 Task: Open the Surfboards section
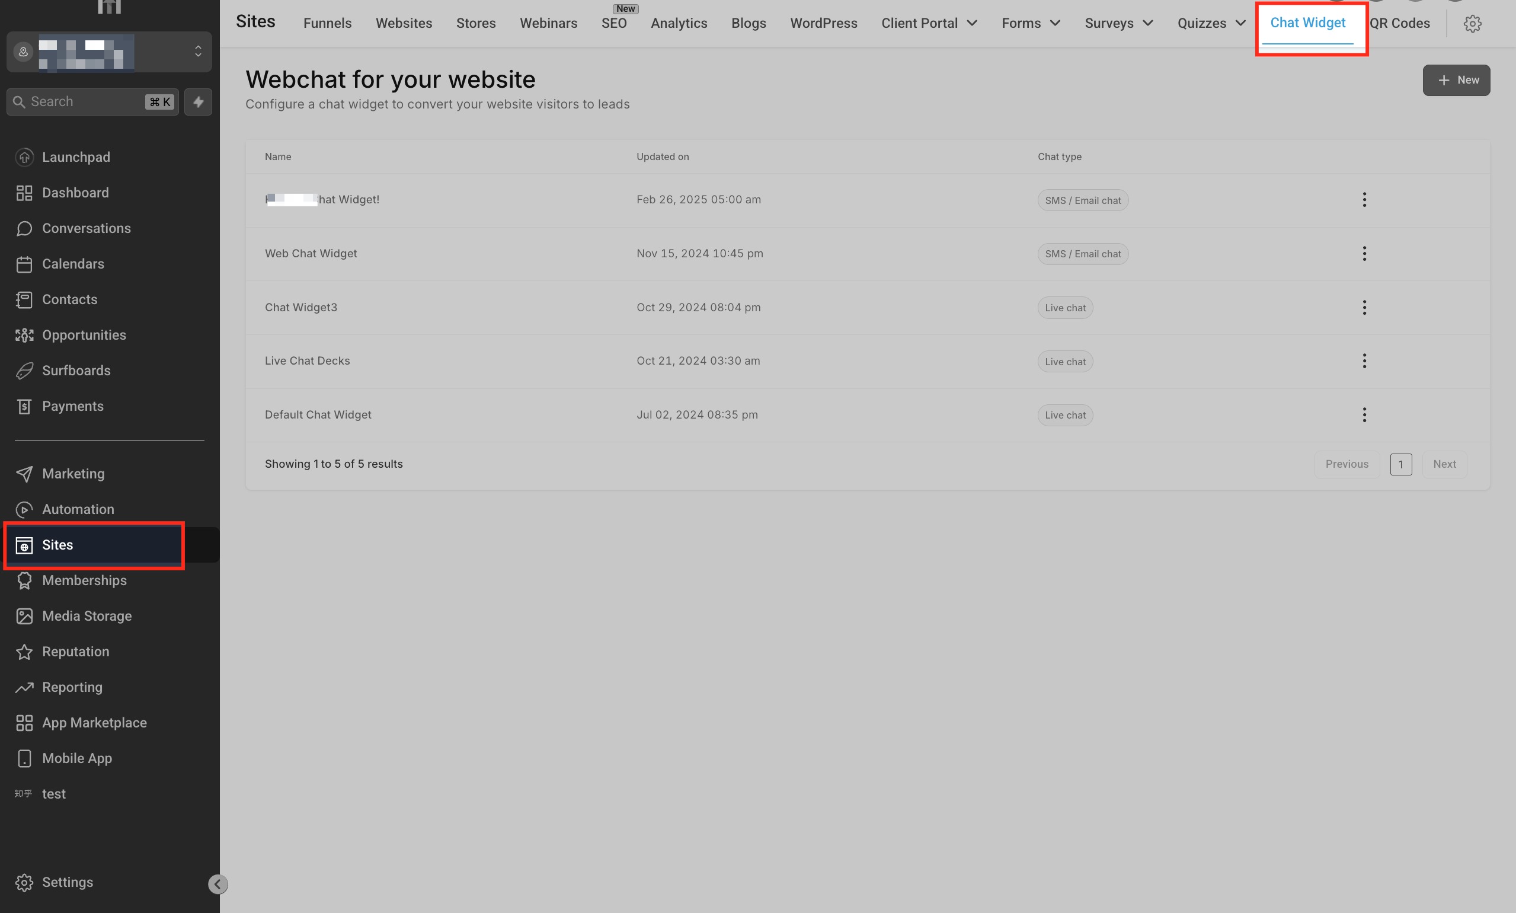coord(76,371)
